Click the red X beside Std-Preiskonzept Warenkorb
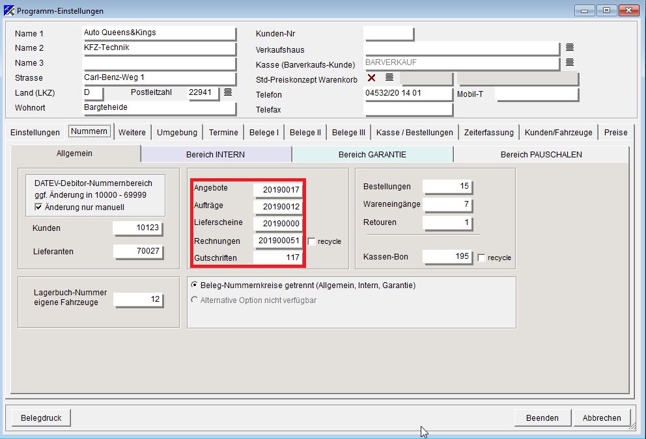Screen dimensions: 646x439 click(372, 77)
